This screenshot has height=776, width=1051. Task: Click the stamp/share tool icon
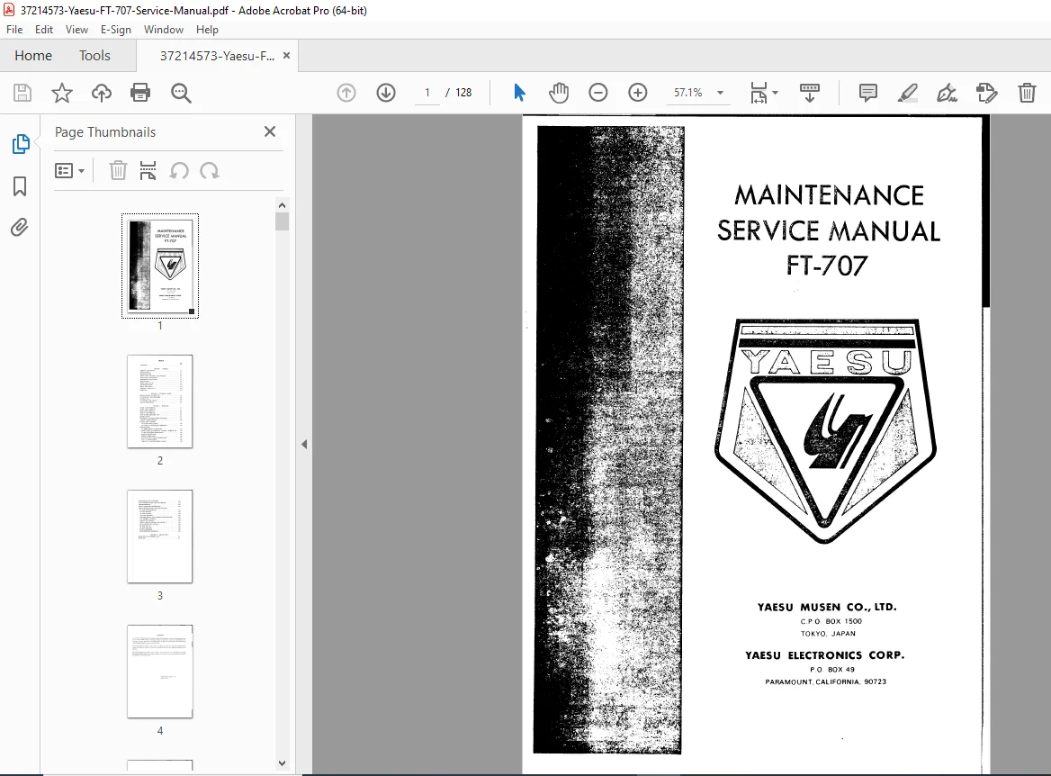pos(986,93)
